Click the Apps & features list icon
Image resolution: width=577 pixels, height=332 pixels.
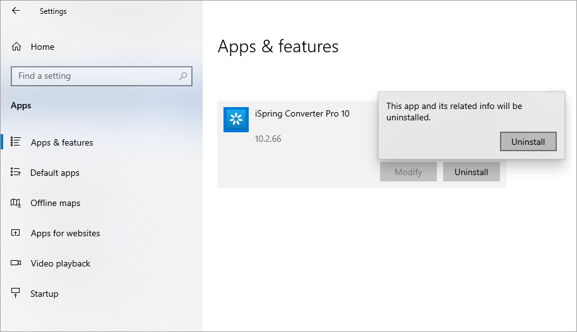(x=15, y=142)
